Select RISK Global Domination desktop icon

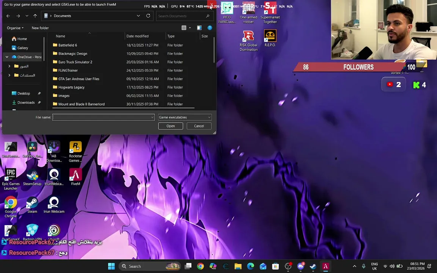click(248, 41)
